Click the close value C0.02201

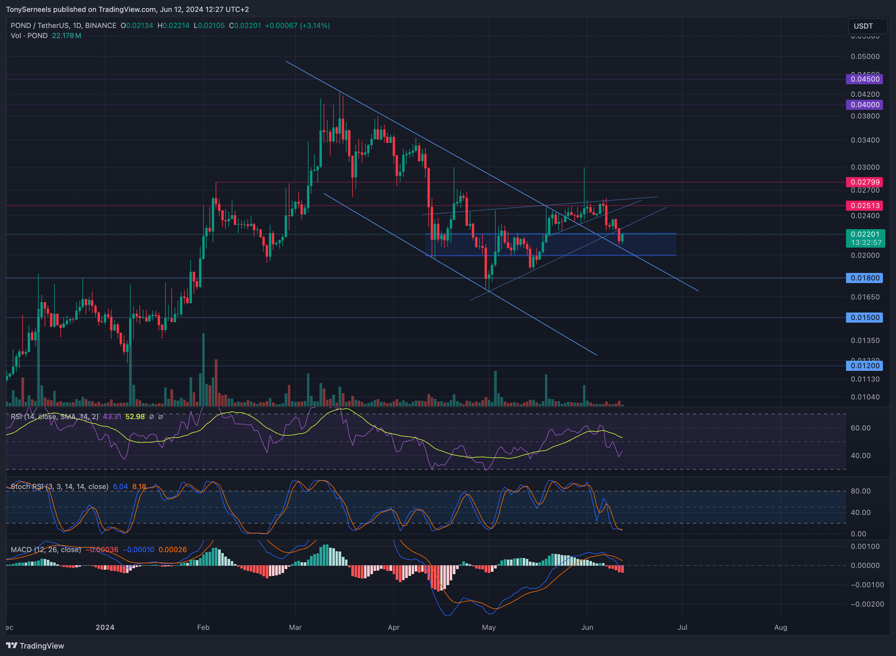(x=245, y=25)
